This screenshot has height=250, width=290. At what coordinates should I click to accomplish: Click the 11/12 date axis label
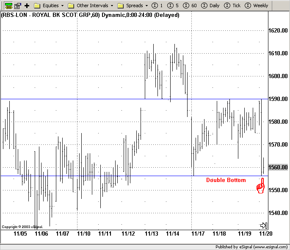pyautogui.click(x=128, y=234)
